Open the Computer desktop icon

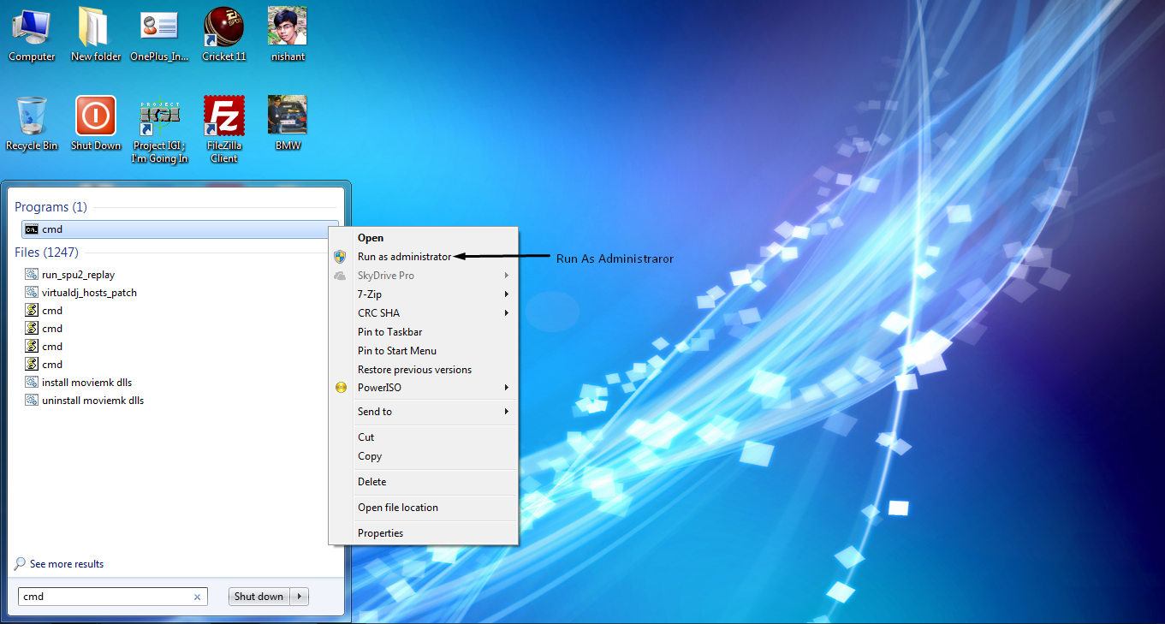(32, 35)
